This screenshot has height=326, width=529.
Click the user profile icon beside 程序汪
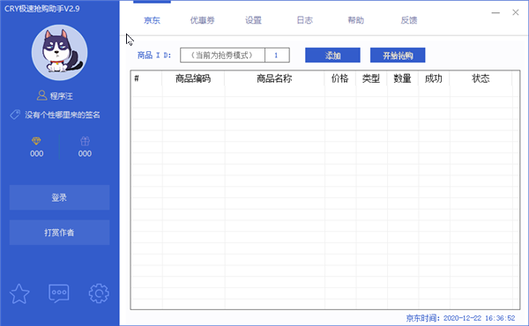41,95
